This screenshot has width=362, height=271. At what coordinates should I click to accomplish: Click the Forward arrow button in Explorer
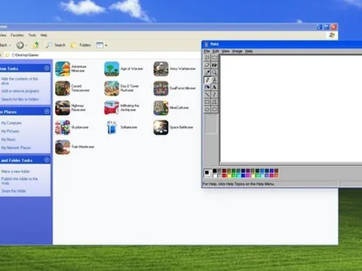pyautogui.click(x=20, y=45)
